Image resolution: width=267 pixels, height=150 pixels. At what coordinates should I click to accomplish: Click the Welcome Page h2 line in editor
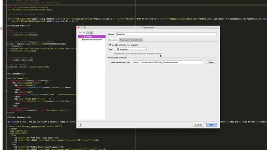coord(18,26)
